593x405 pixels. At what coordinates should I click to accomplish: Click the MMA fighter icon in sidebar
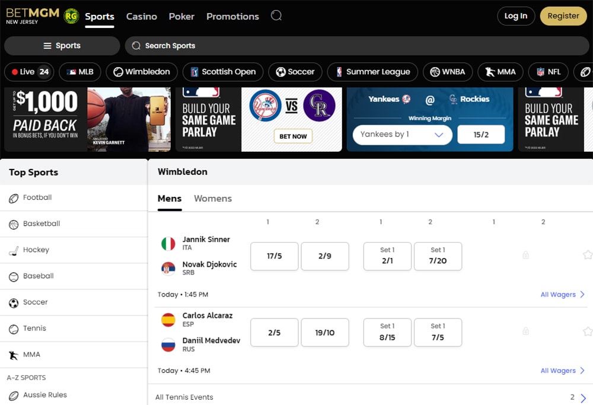pos(14,355)
